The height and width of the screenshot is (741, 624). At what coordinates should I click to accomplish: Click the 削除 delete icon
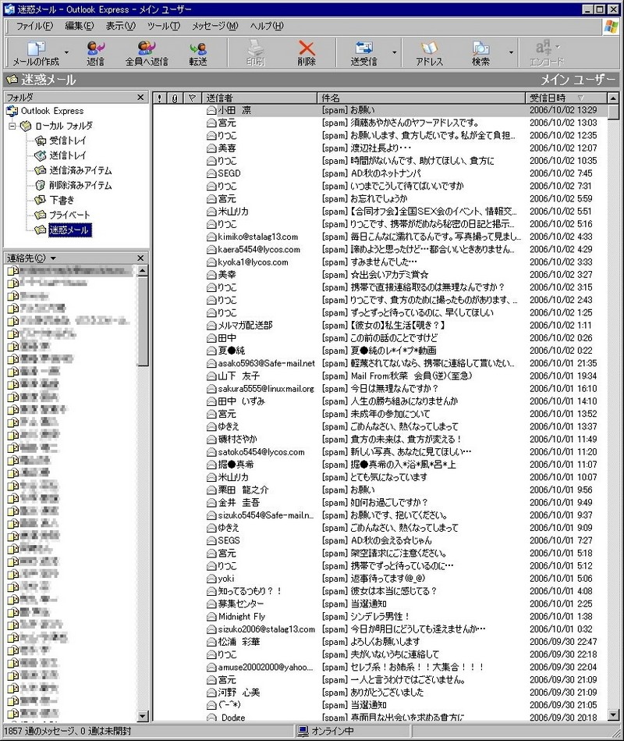pyautogui.click(x=307, y=48)
